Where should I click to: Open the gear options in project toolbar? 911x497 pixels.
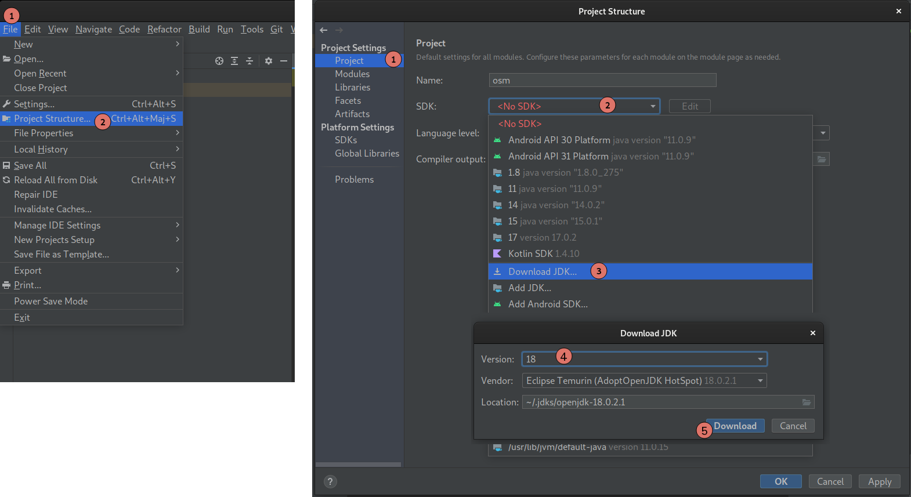coord(269,61)
